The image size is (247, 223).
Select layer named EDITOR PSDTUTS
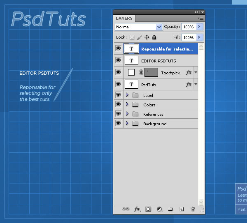tap(158, 61)
